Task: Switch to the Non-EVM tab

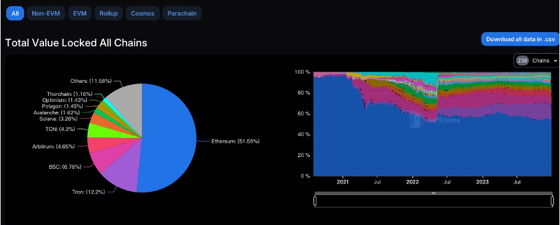Action: [x=46, y=14]
